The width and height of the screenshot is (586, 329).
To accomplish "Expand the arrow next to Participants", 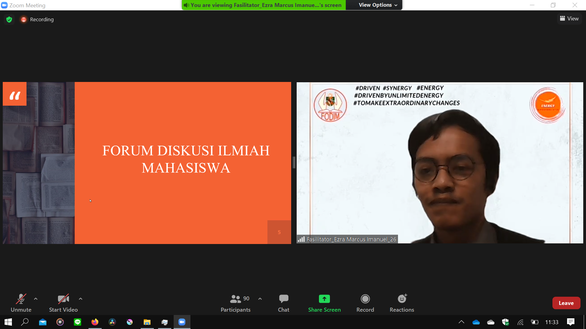I will coord(260,299).
